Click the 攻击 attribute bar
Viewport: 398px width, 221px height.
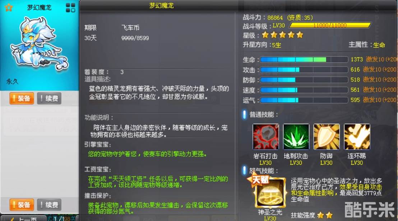304,70
